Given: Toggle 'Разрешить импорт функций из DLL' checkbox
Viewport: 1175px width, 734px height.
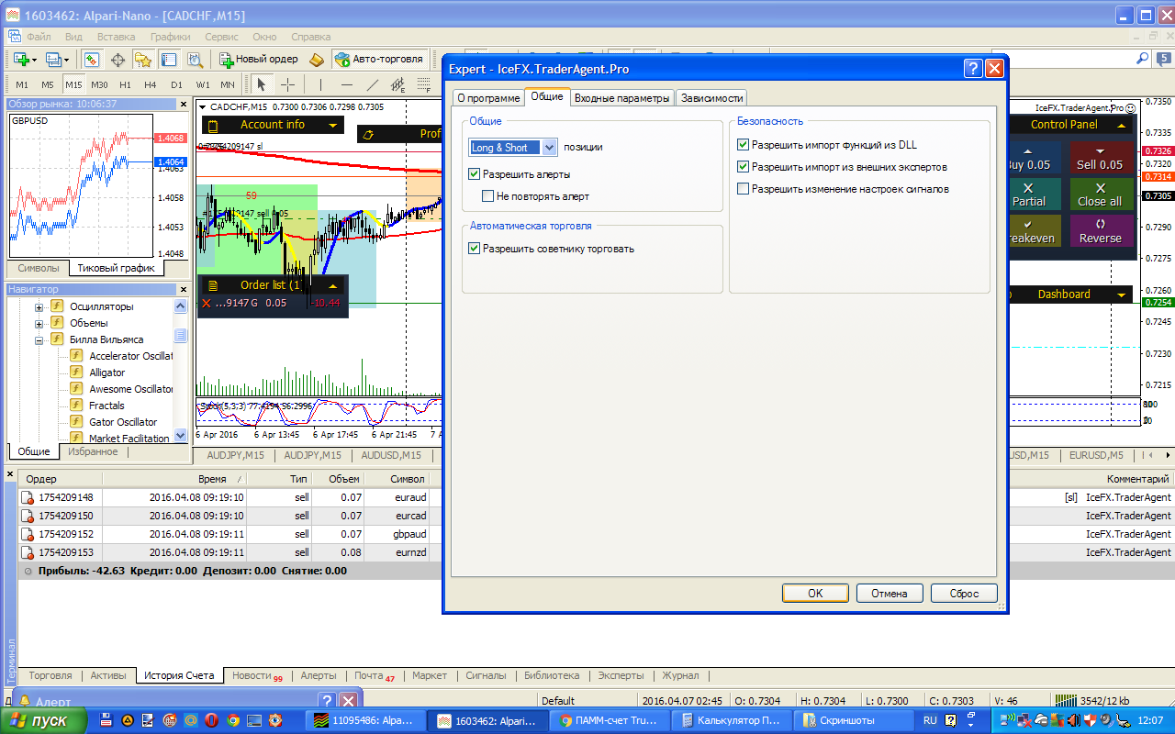Looking at the screenshot, I should (x=744, y=145).
